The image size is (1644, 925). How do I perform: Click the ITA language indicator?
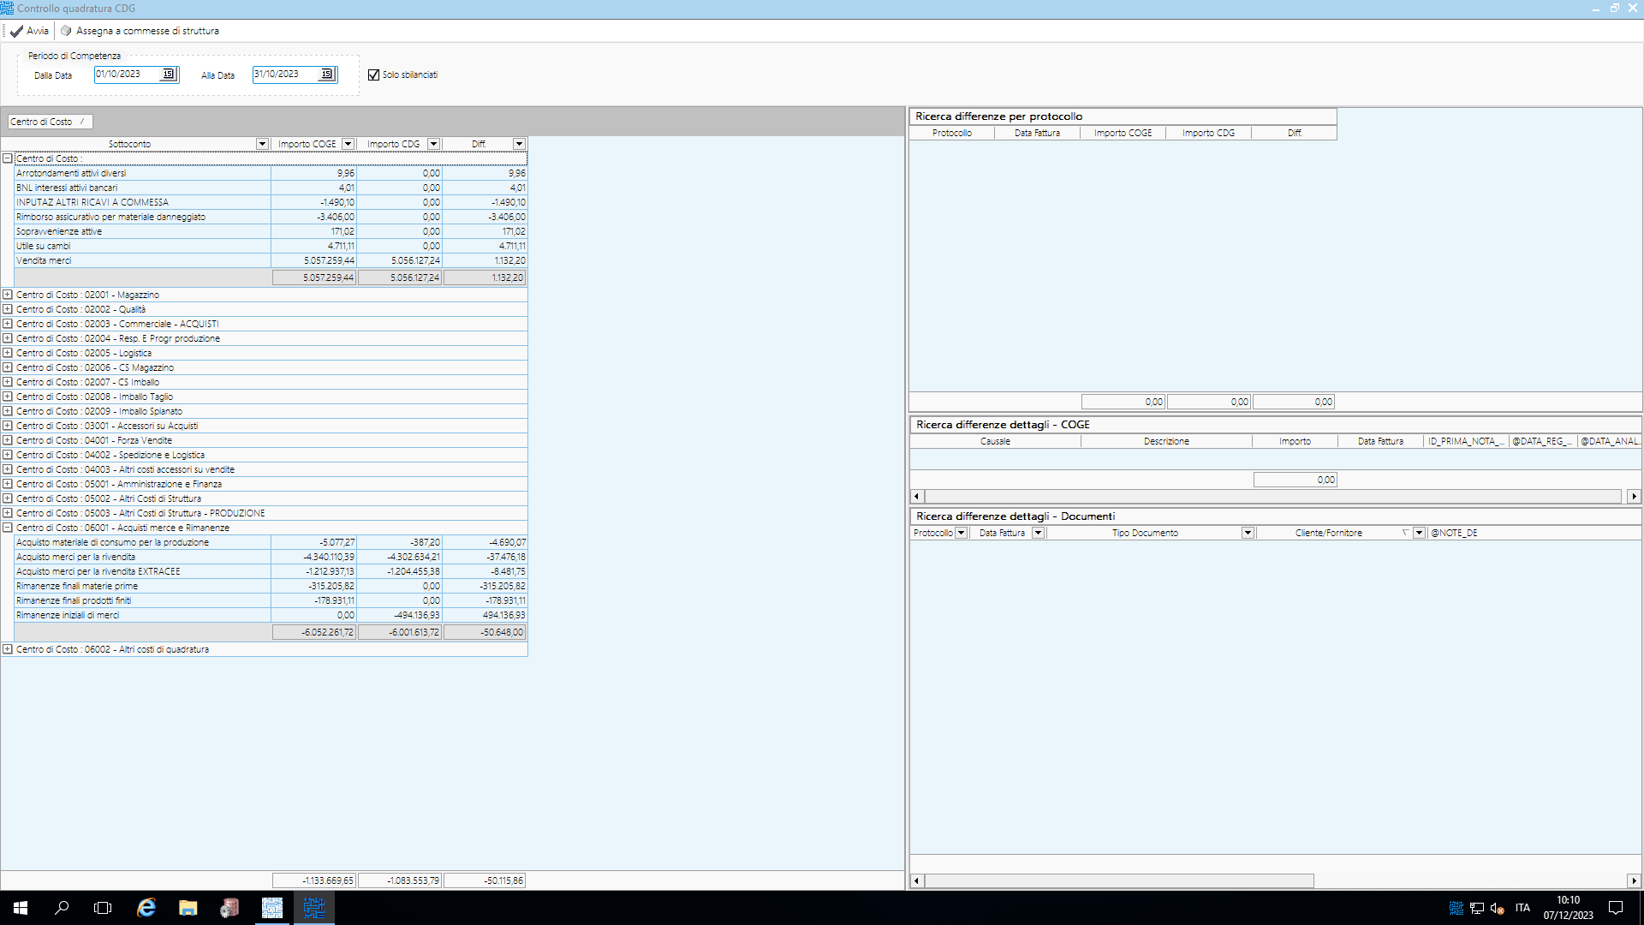[x=1522, y=908]
